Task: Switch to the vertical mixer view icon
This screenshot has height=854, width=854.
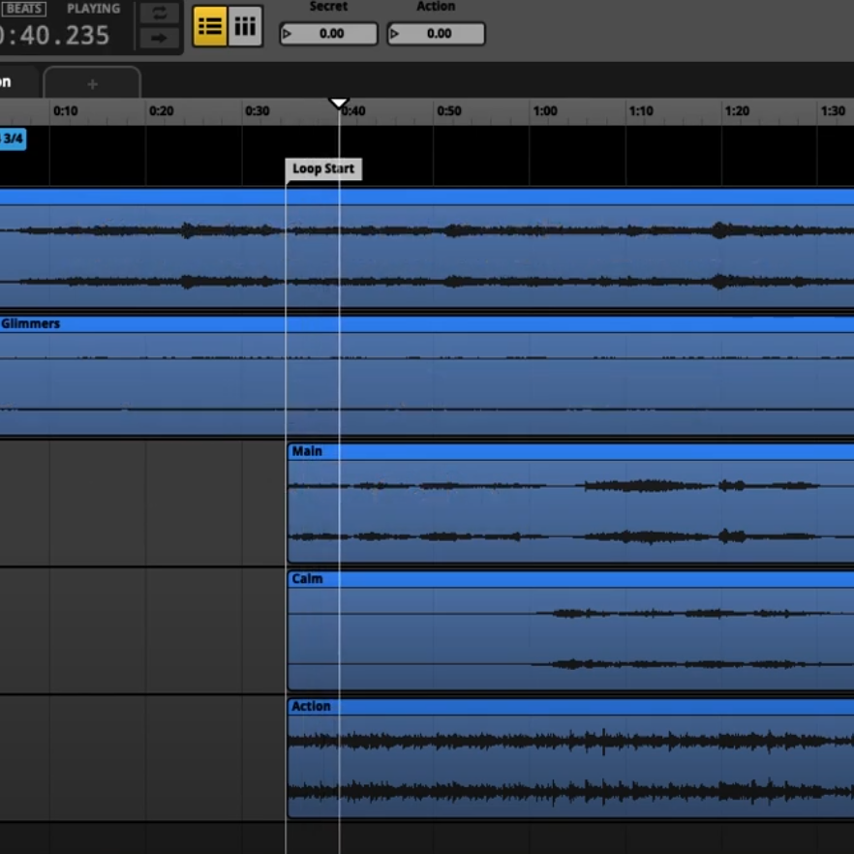Action: (x=246, y=27)
